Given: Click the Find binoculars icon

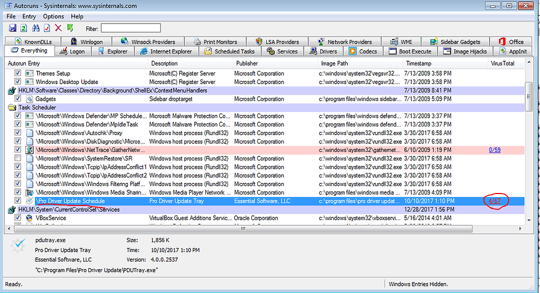Looking at the screenshot, I should point(36,28).
